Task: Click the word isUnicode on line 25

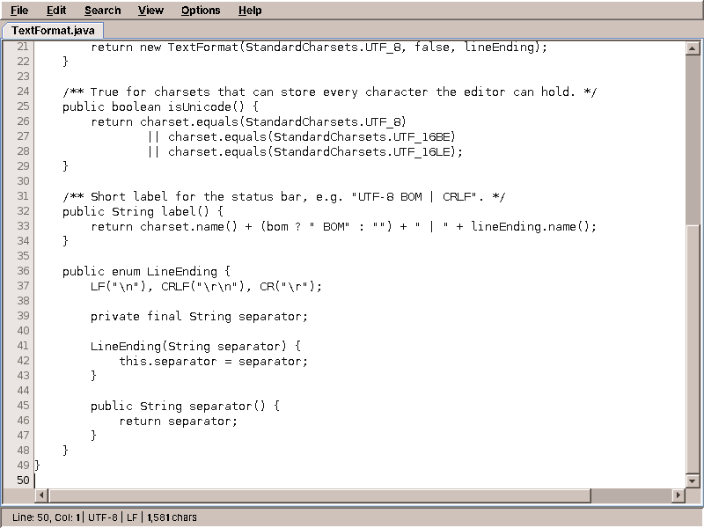Action: click(200, 106)
